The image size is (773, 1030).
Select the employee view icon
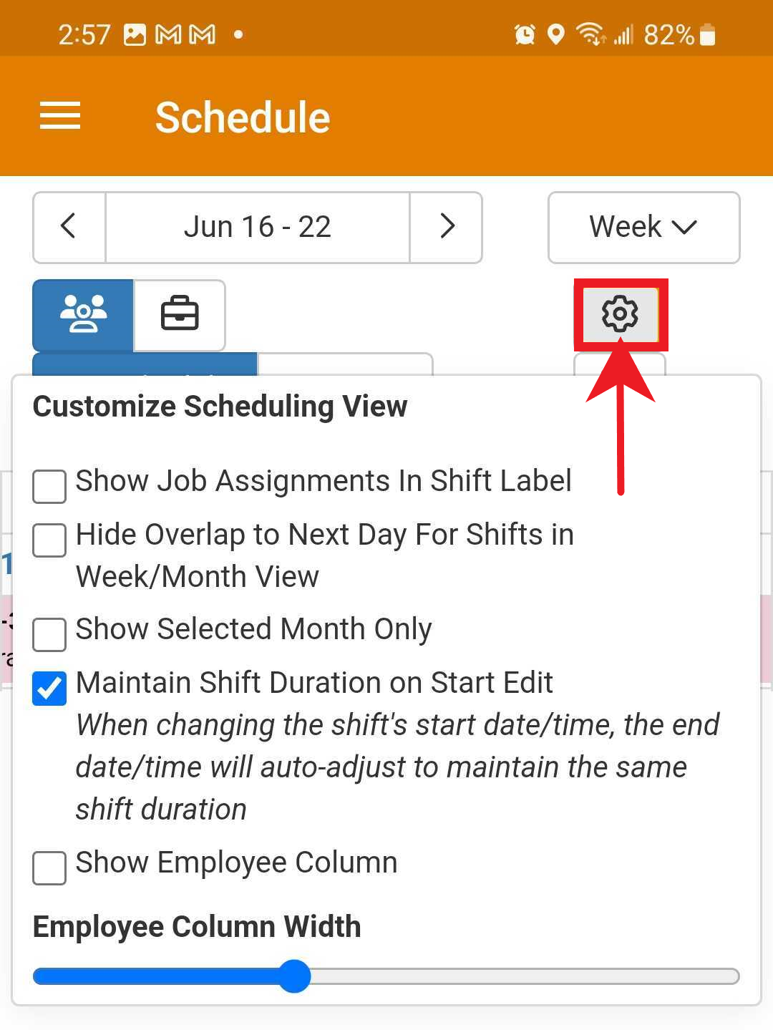pyautogui.click(x=82, y=315)
